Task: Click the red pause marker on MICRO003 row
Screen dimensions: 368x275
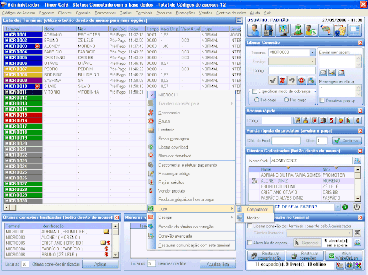Action: point(37,46)
